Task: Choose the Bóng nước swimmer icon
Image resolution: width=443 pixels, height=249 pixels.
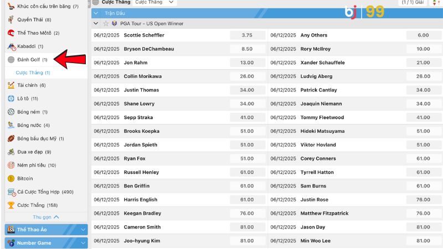Action: (x=11, y=125)
